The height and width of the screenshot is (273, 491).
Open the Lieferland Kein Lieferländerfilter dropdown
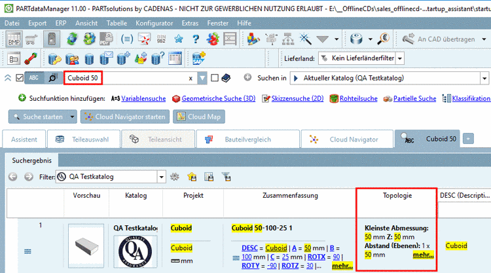tap(400, 58)
